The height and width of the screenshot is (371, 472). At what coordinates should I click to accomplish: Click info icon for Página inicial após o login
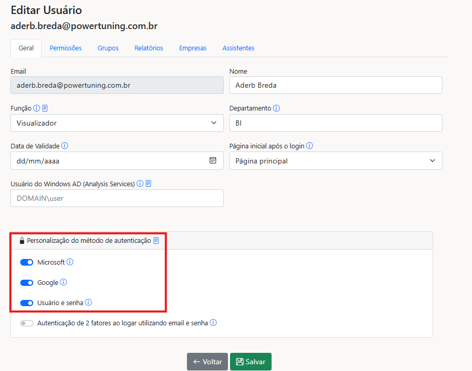click(x=309, y=146)
